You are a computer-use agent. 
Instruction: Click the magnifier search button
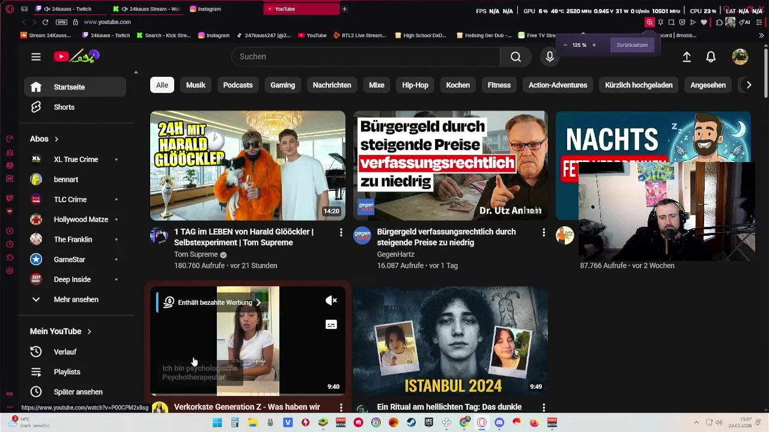pyautogui.click(x=515, y=56)
